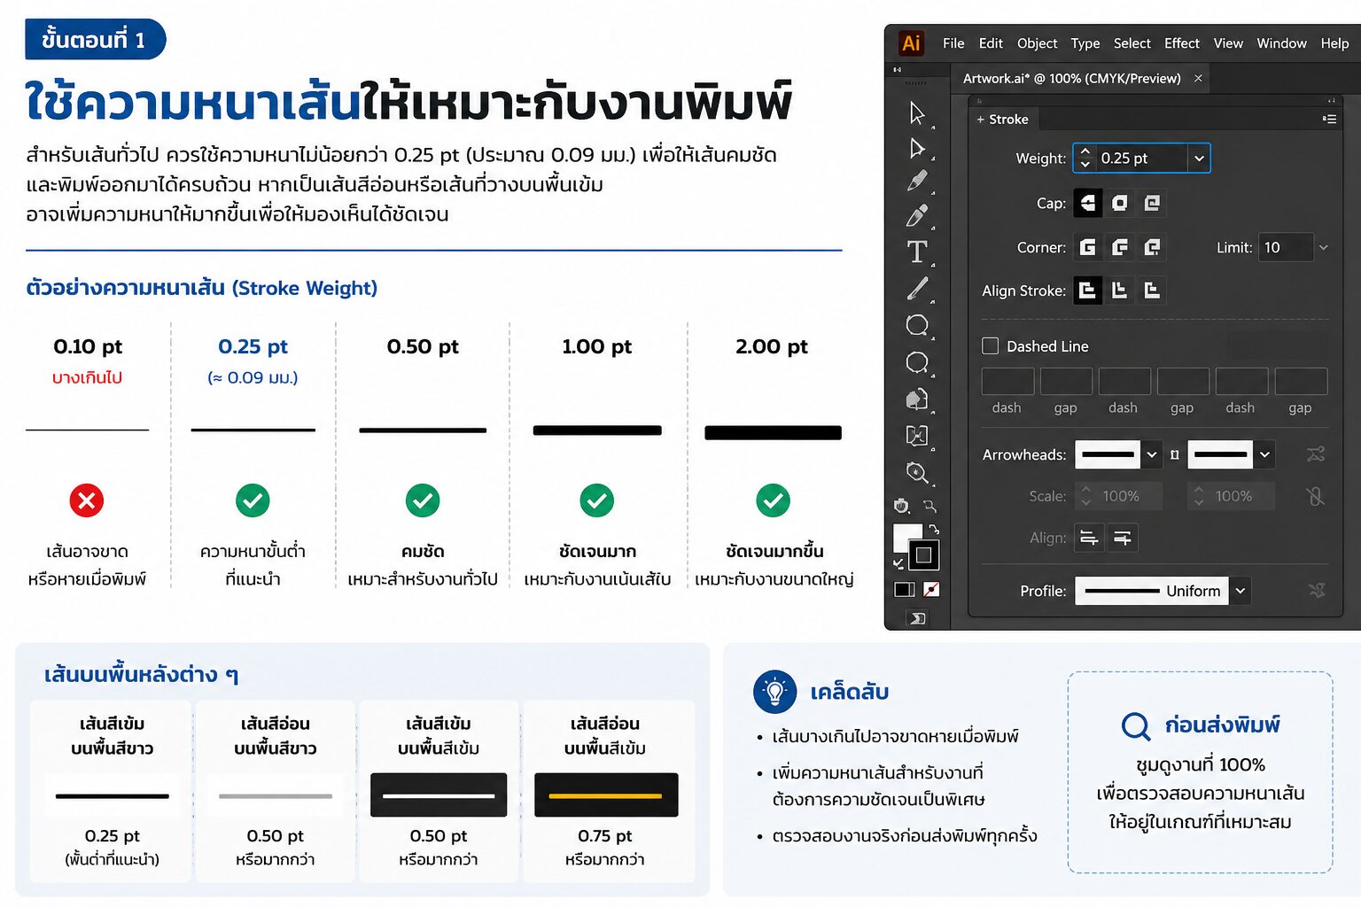Image resolution: width=1361 pixels, height=907 pixels.
Task: Open the Object menu
Action: pyautogui.click(x=1037, y=43)
